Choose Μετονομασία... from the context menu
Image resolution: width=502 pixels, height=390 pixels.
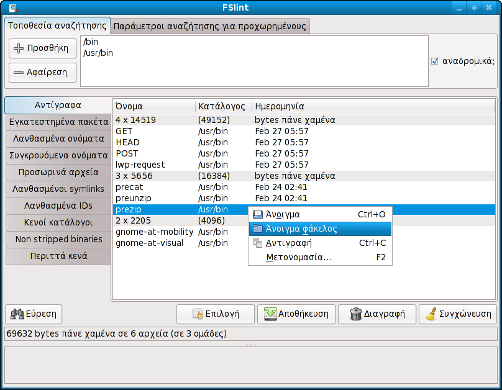pos(320,257)
